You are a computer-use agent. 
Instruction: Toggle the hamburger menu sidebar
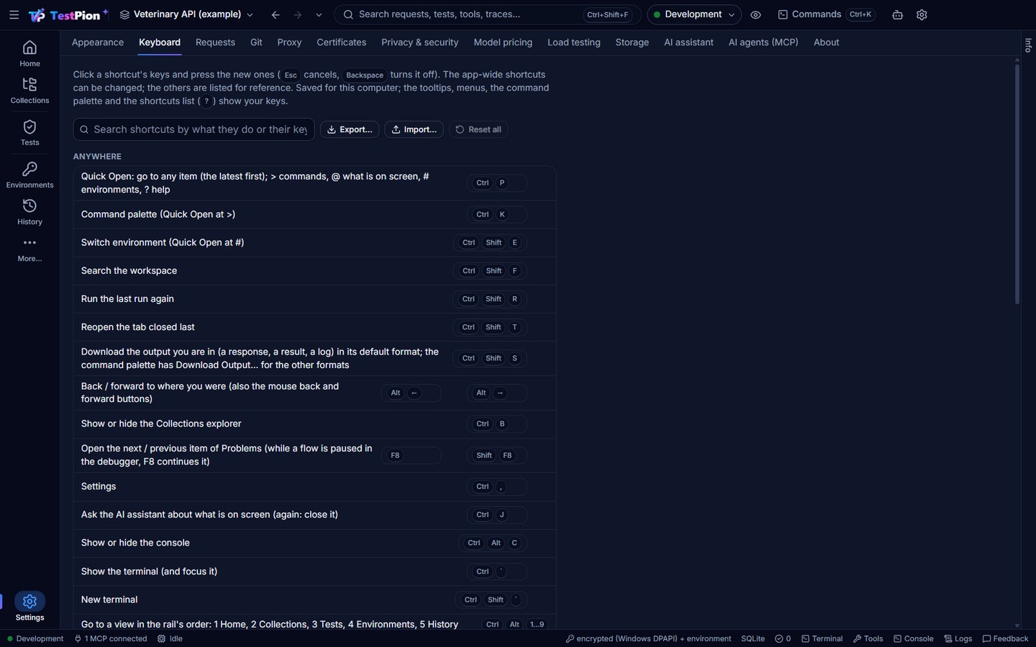point(14,14)
